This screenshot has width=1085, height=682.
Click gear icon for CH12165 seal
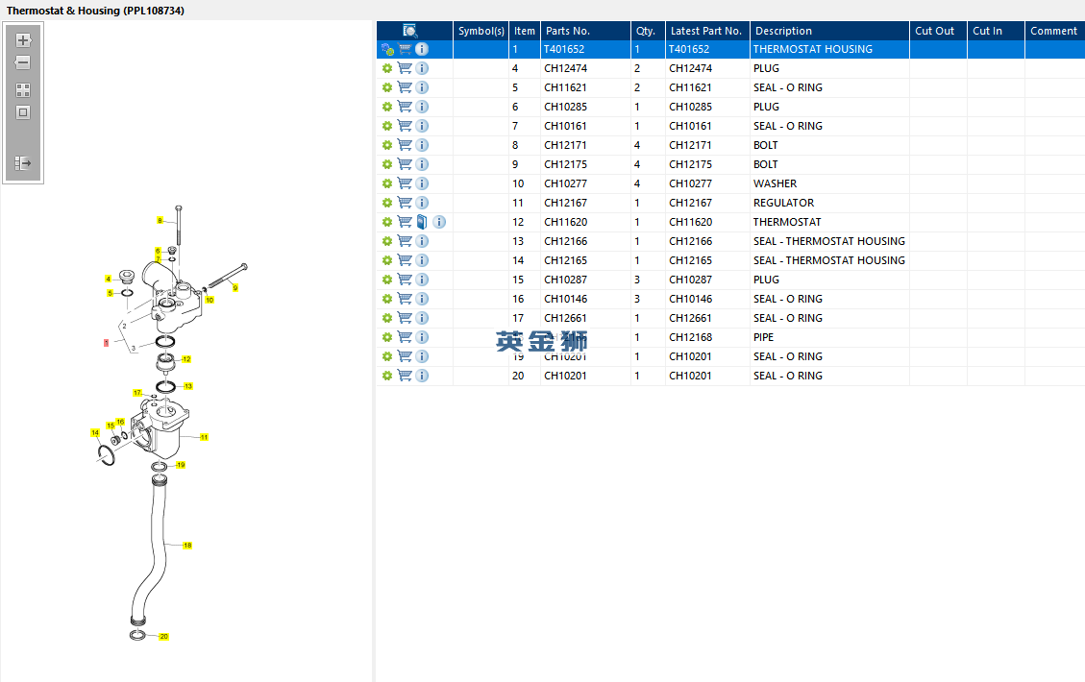pyautogui.click(x=386, y=260)
